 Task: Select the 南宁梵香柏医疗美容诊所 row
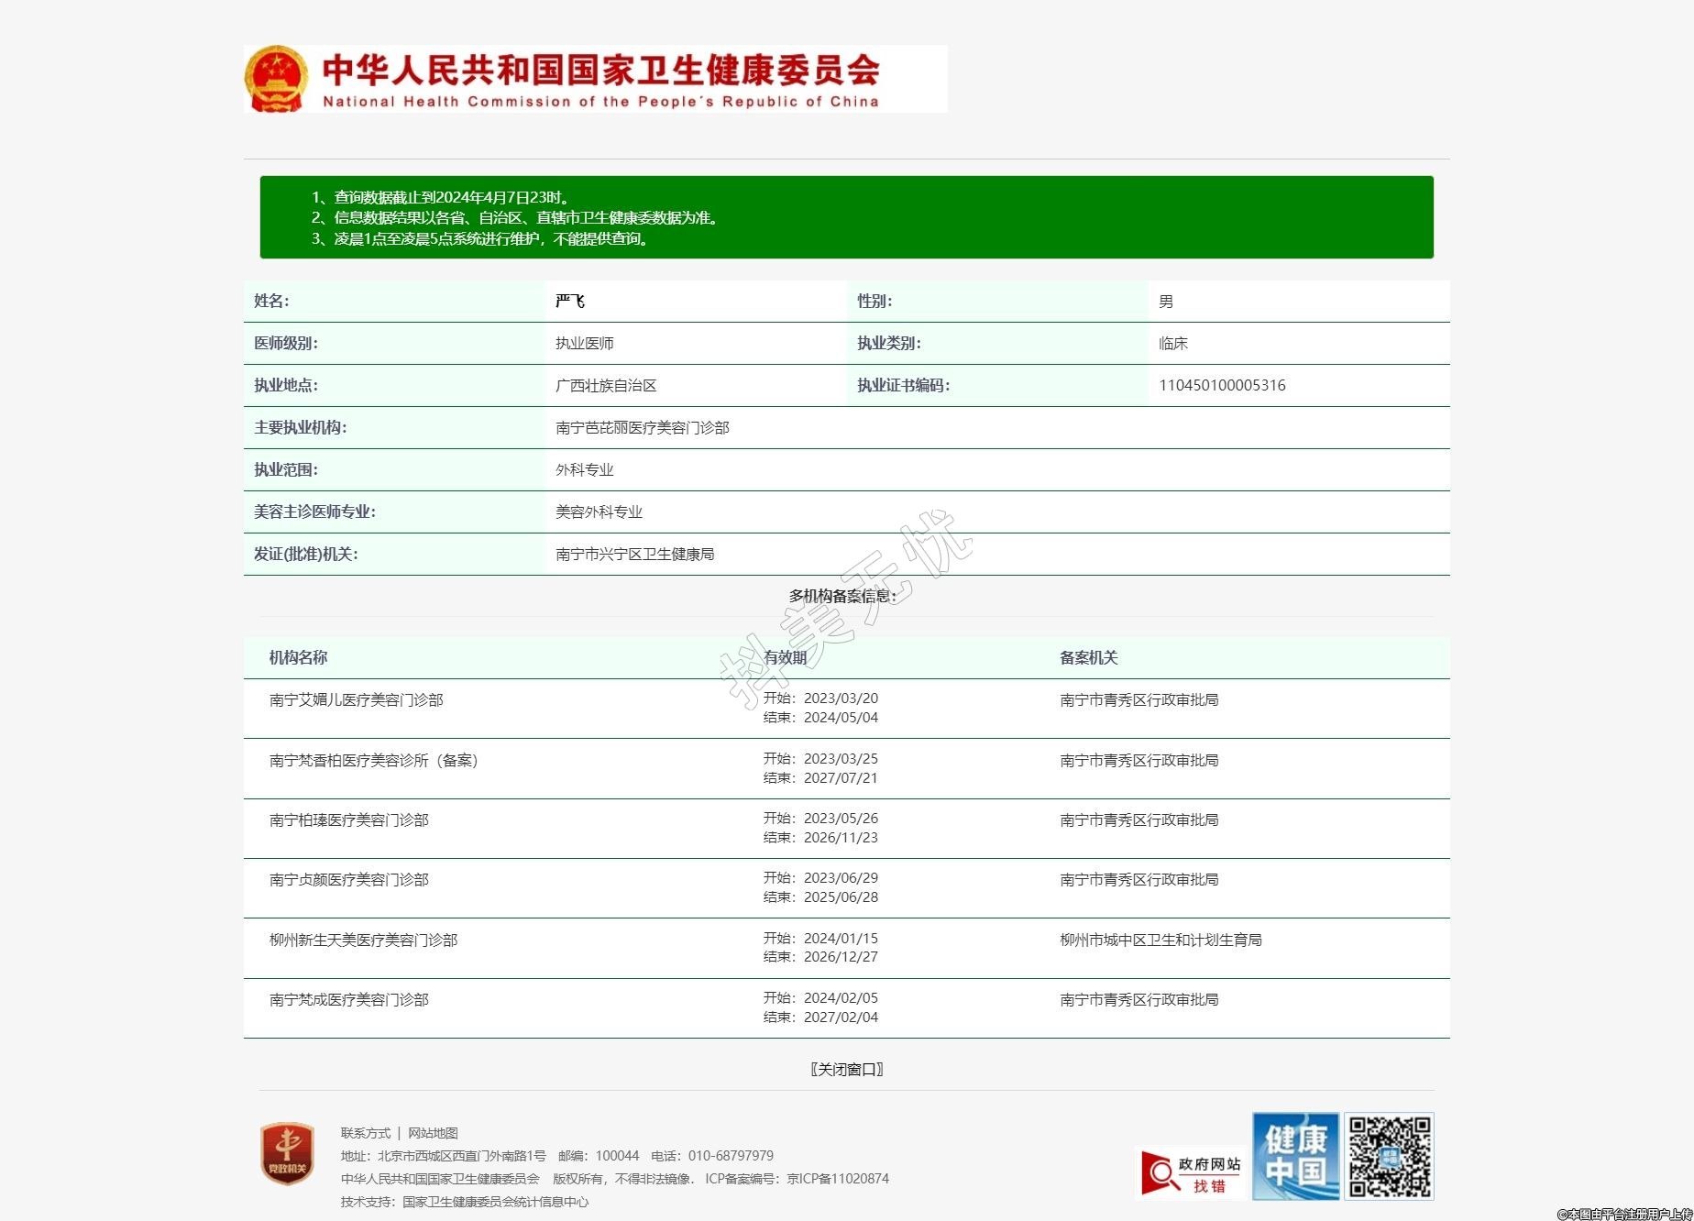click(x=374, y=761)
